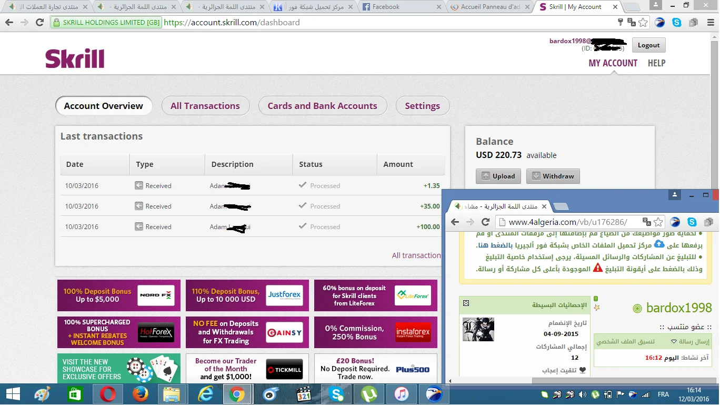Open Skype from the taskbar

point(336,394)
